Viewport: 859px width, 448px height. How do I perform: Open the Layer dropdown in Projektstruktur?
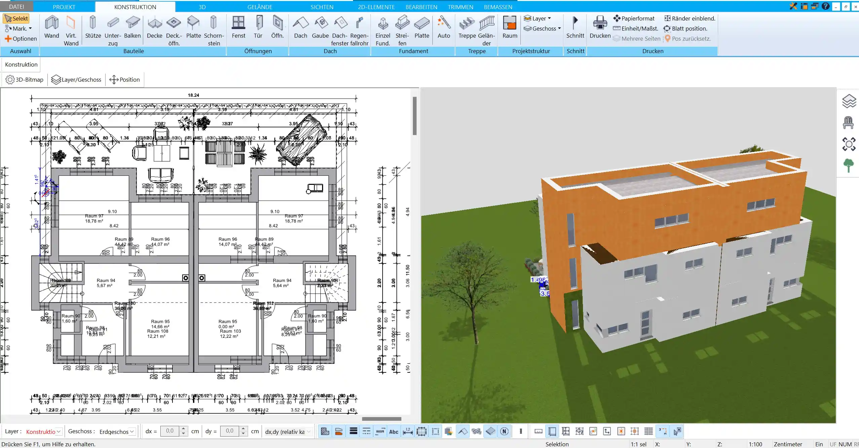coord(538,18)
